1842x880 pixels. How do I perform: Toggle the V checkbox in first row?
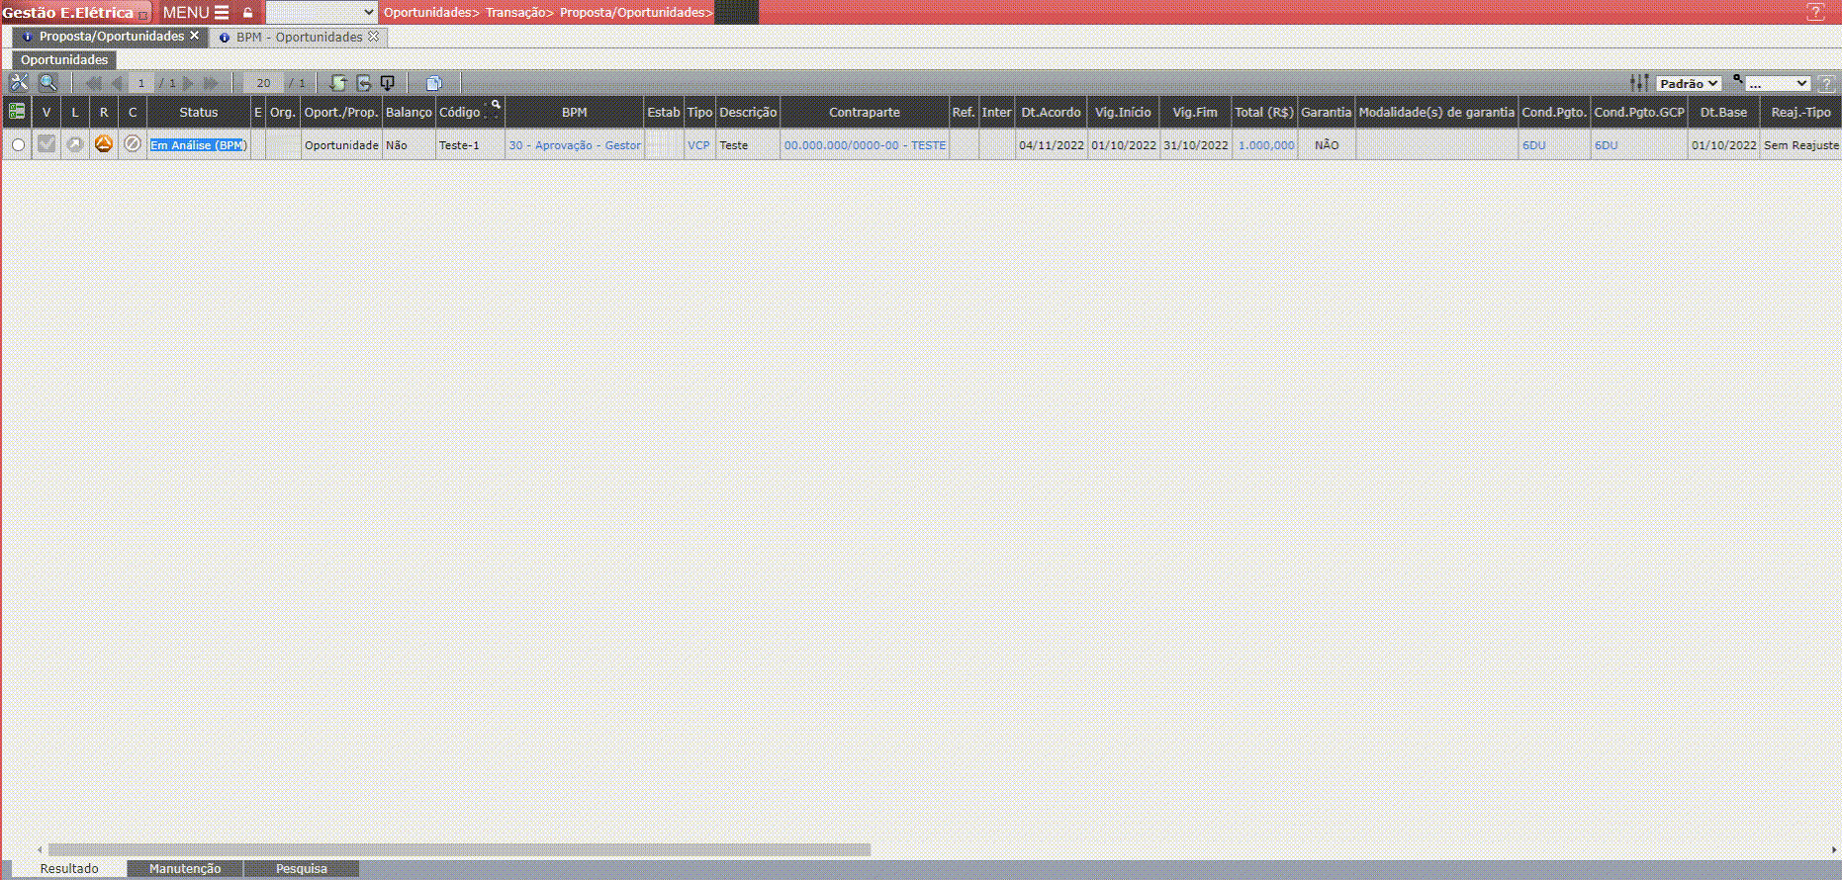click(x=46, y=144)
